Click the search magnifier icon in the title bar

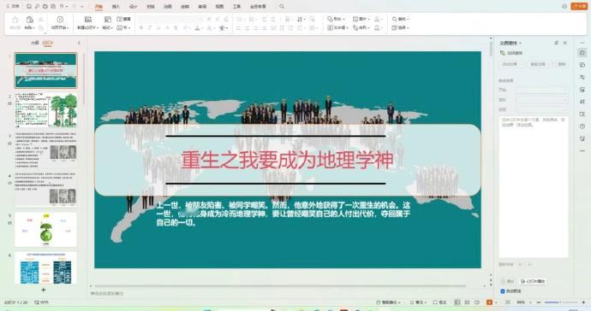click(x=282, y=6)
